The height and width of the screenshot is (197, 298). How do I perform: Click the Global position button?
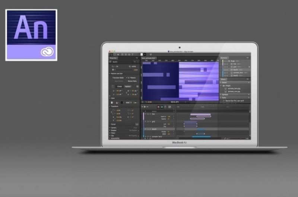pos(120,87)
